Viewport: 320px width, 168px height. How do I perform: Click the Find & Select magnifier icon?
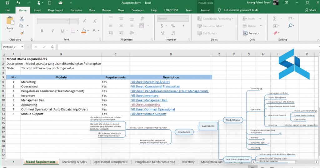(x=290, y=26)
